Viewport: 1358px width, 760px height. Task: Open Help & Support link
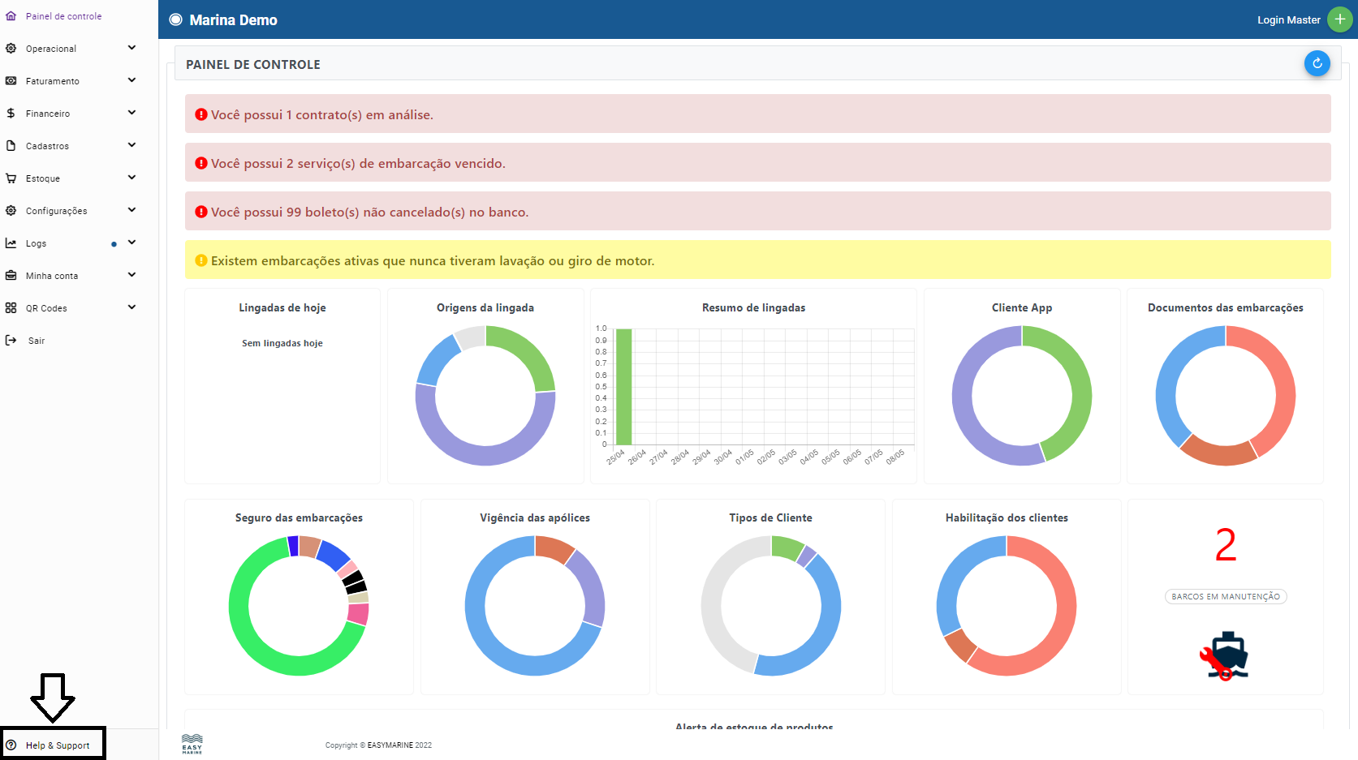[x=57, y=745]
